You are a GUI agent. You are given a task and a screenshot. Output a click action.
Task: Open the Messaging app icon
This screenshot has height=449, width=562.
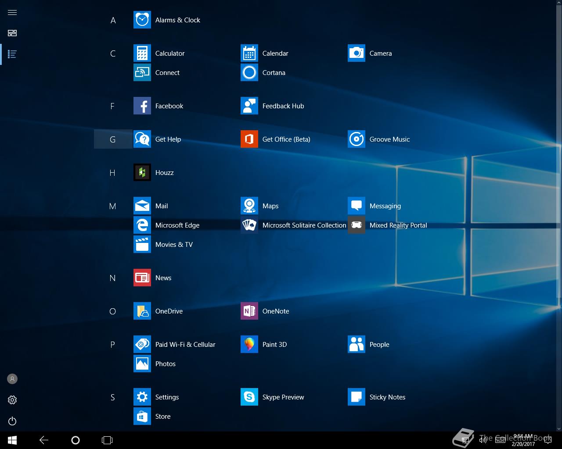(357, 206)
